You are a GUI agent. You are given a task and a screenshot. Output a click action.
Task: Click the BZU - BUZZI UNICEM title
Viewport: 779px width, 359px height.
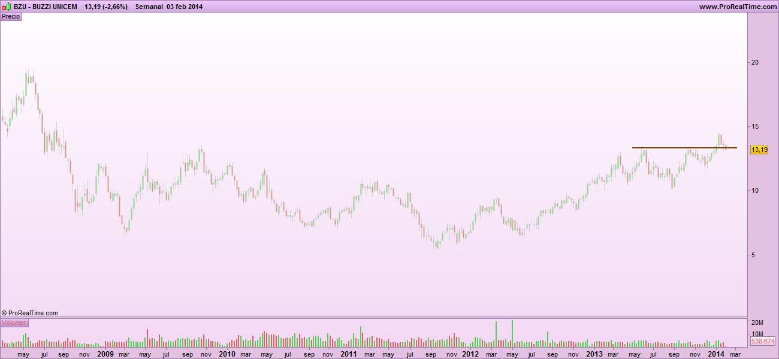click(x=46, y=6)
